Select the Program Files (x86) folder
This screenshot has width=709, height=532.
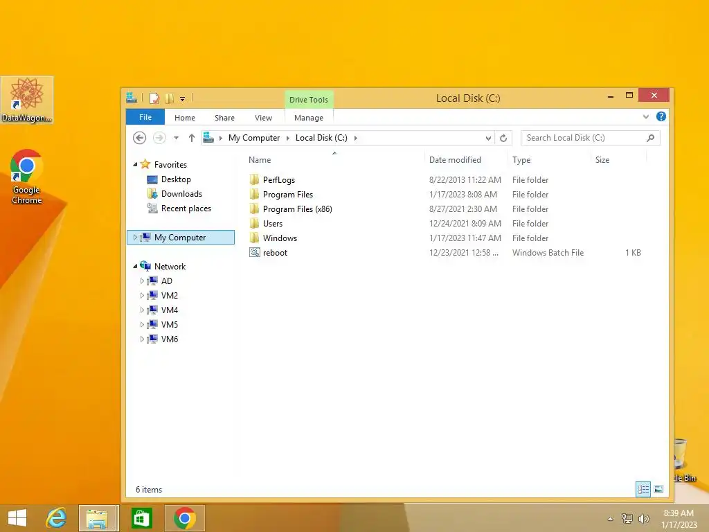(x=297, y=209)
